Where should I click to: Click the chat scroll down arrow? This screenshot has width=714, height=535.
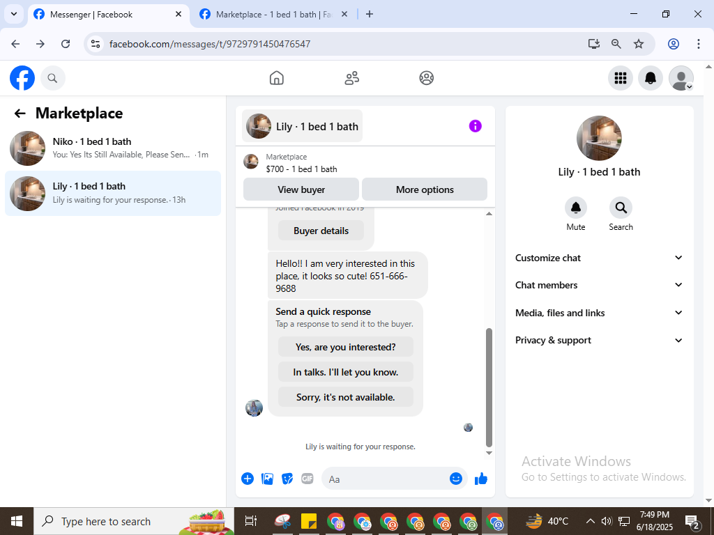tap(489, 453)
